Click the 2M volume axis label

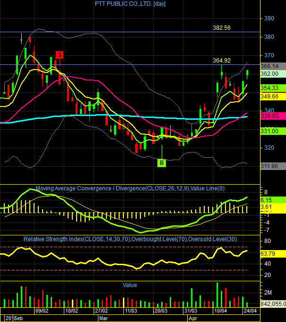point(268,293)
